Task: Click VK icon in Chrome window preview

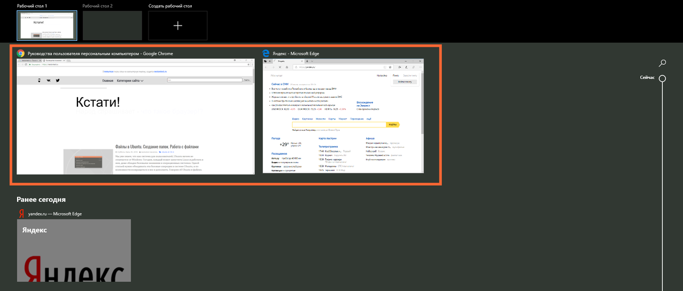Action: (48, 81)
